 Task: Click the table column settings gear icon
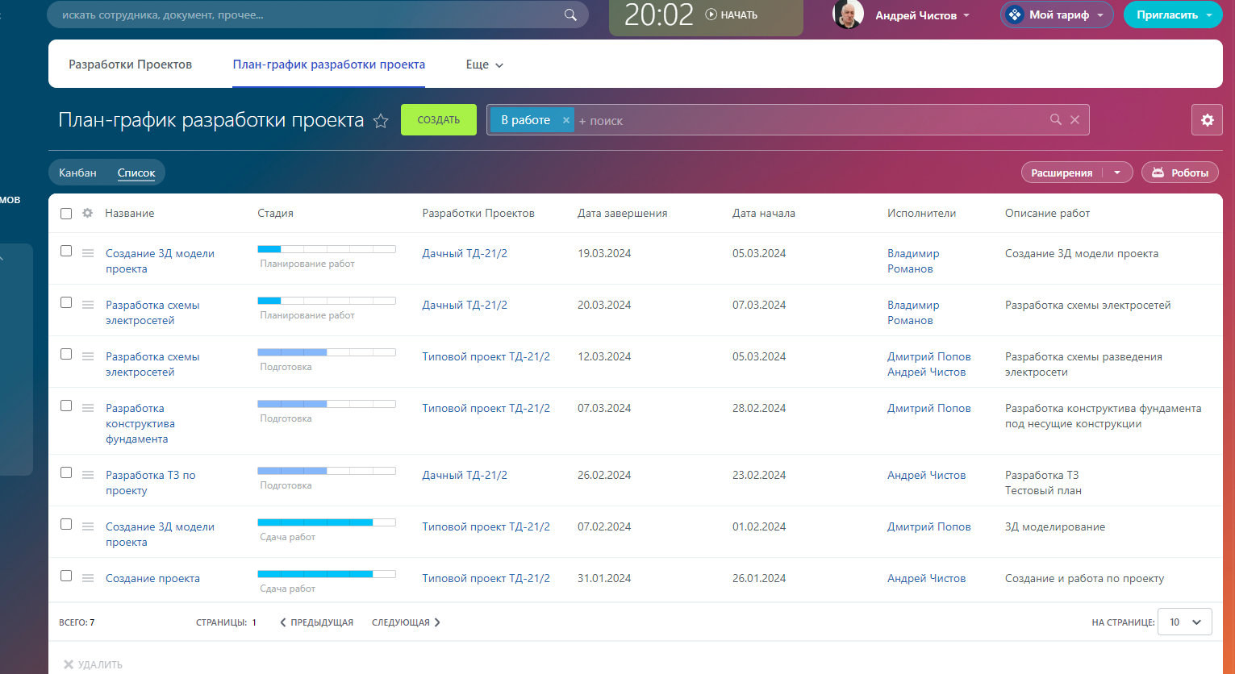[x=88, y=214]
